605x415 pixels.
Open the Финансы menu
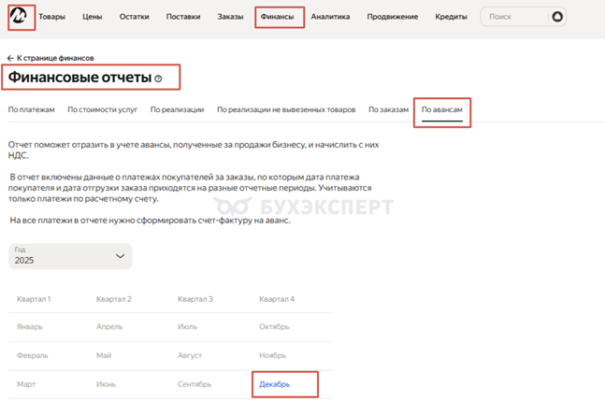point(277,17)
